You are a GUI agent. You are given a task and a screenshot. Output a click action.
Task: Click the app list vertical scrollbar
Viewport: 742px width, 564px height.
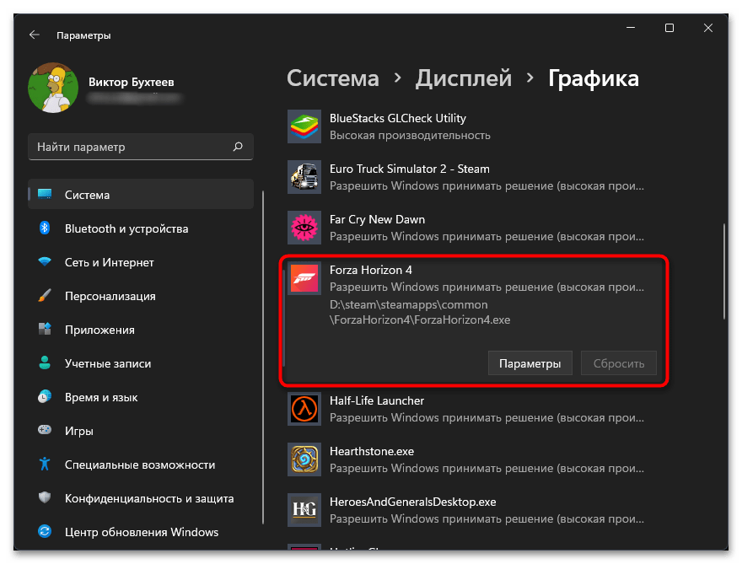[724, 271]
